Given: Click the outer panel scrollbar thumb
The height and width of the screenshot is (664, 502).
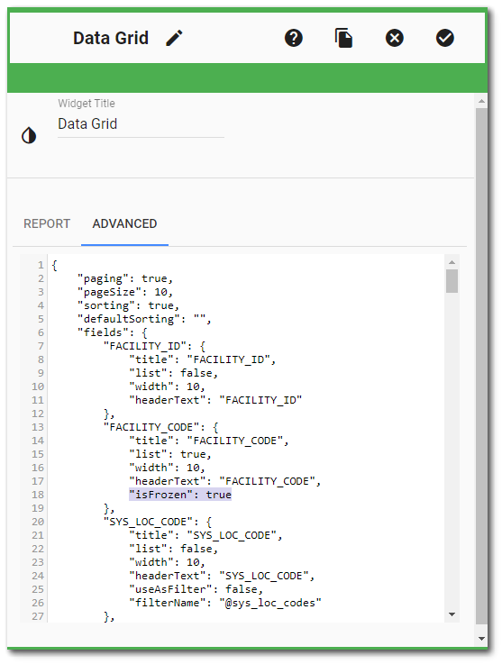Looking at the screenshot, I should pyautogui.click(x=481, y=367).
